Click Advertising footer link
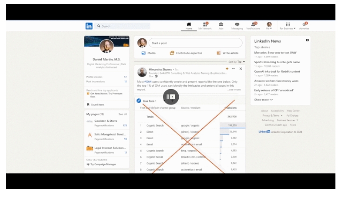The height and width of the screenshot is (199, 342). (x=267, y=120)
